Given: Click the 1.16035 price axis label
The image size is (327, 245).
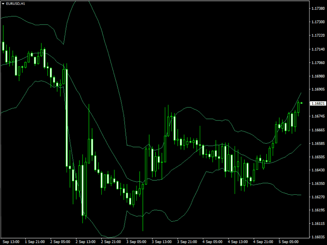Looking at the screenshot, I should pyautogui.click(x=318, y=237).
